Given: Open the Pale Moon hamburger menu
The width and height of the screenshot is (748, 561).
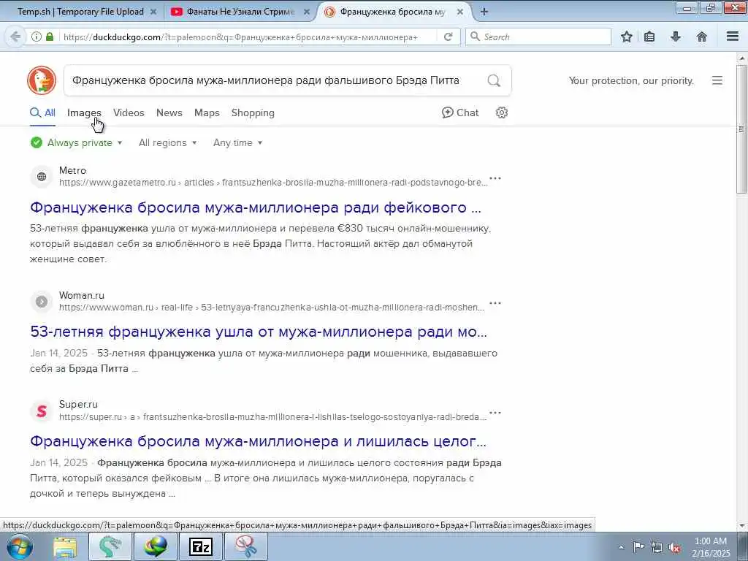Looking at the screenshot, I should (x=733, y=37).
